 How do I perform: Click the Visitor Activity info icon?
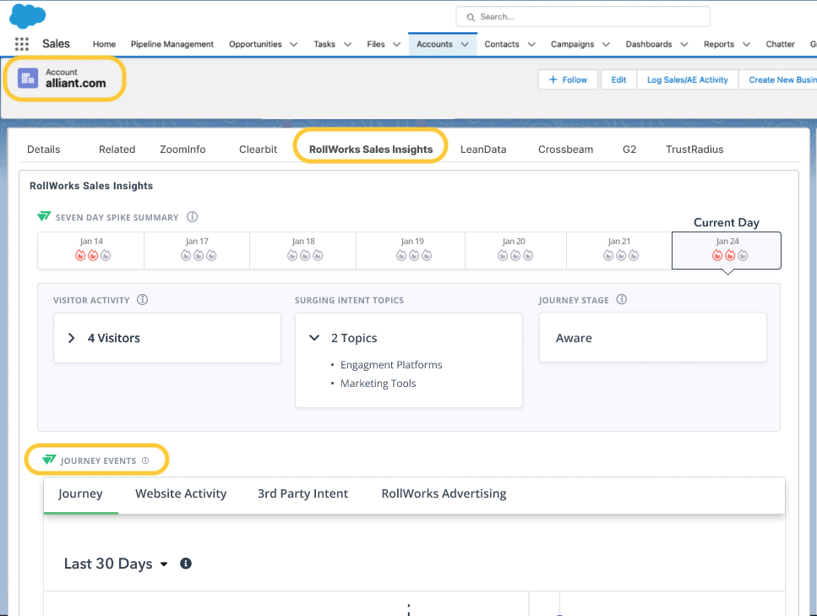click(142, 300)
